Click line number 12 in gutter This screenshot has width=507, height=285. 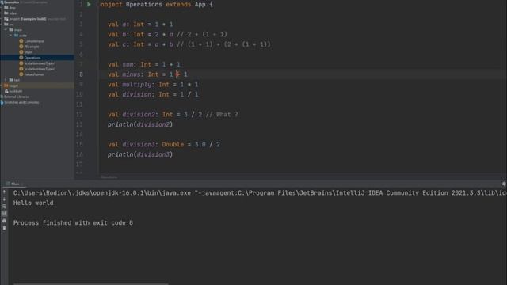click(79, 115)
